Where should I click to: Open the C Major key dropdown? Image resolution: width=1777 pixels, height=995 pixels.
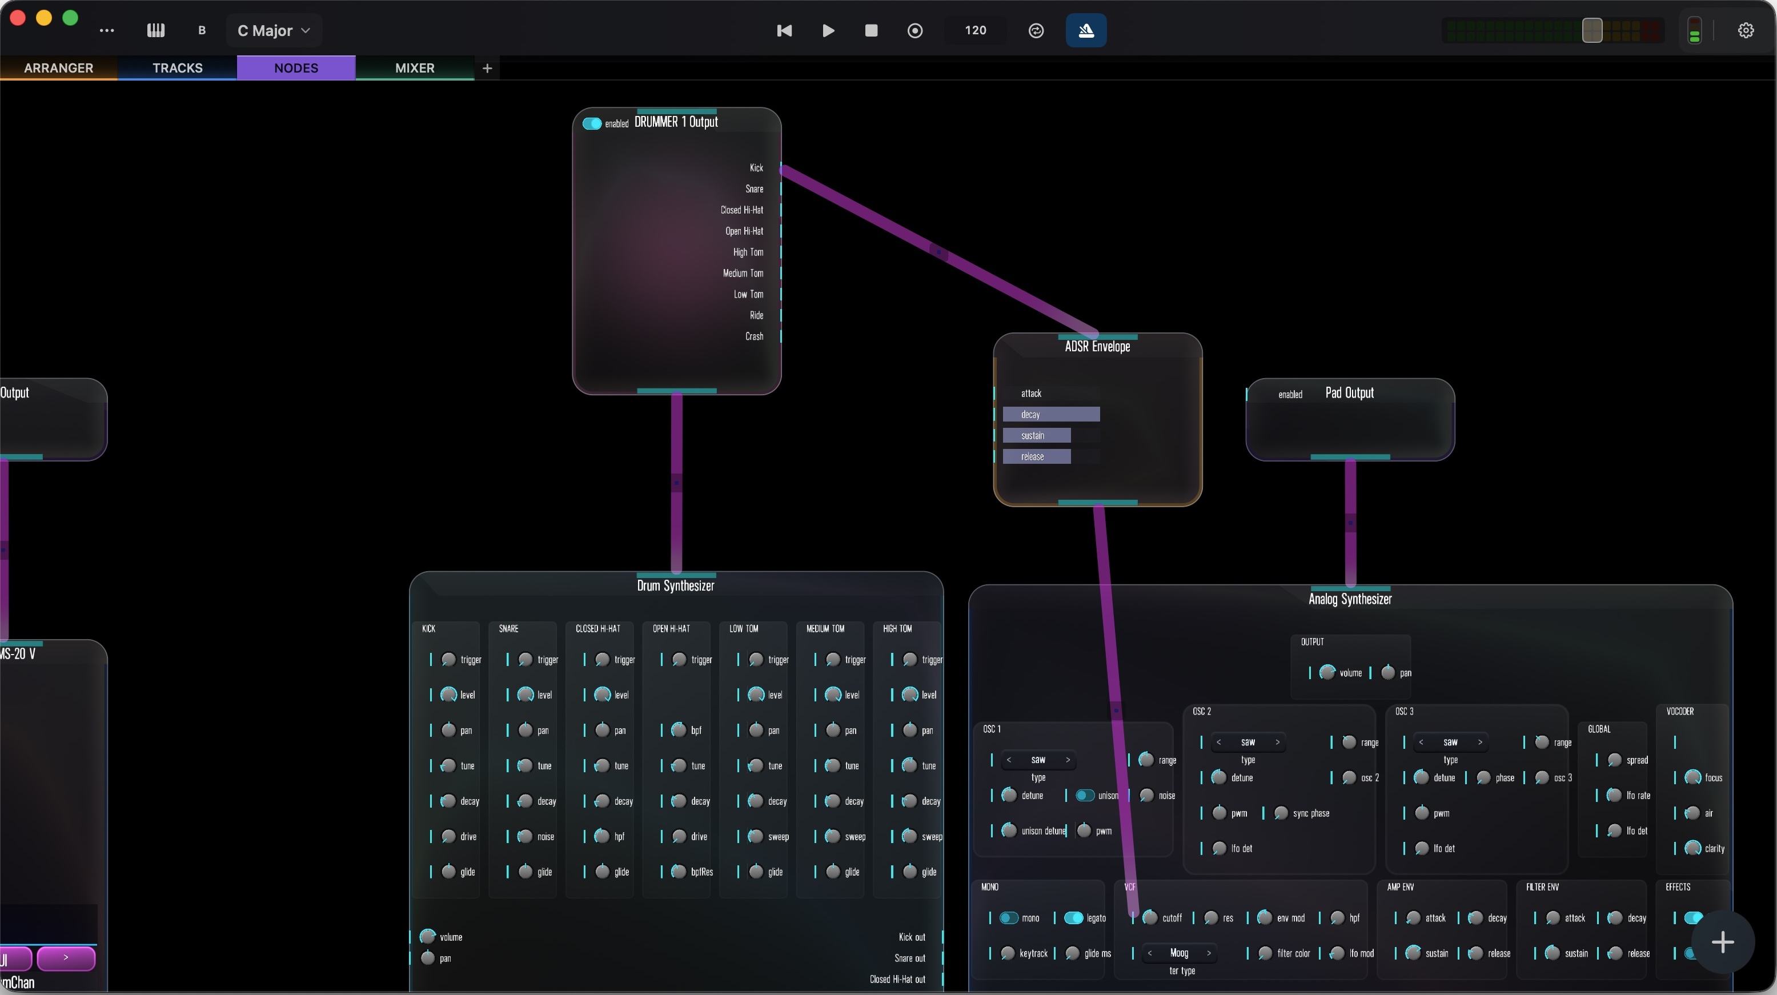tap(274, 30)
